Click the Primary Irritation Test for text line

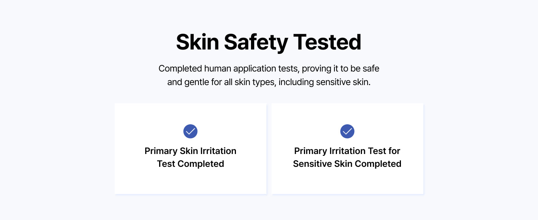[347, 151]
